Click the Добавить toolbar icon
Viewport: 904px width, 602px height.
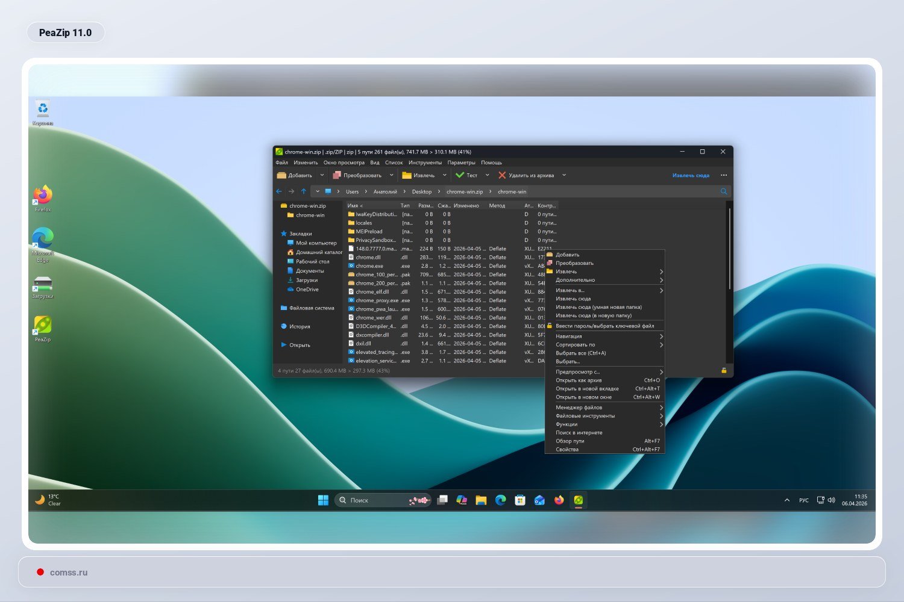281,176
